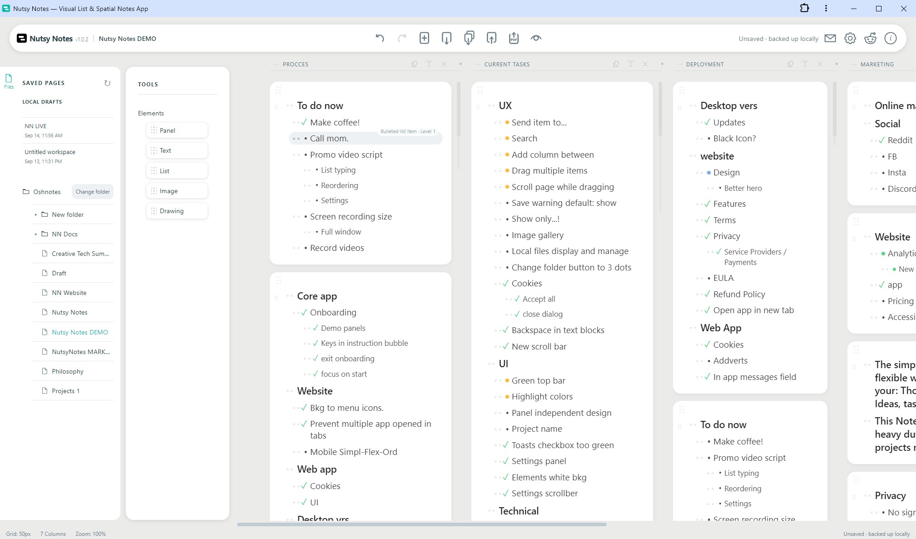916x539 pixels.
Task: Click the handle dots beside UX heading
Action: pyautogui.click(x=491, y=105)
